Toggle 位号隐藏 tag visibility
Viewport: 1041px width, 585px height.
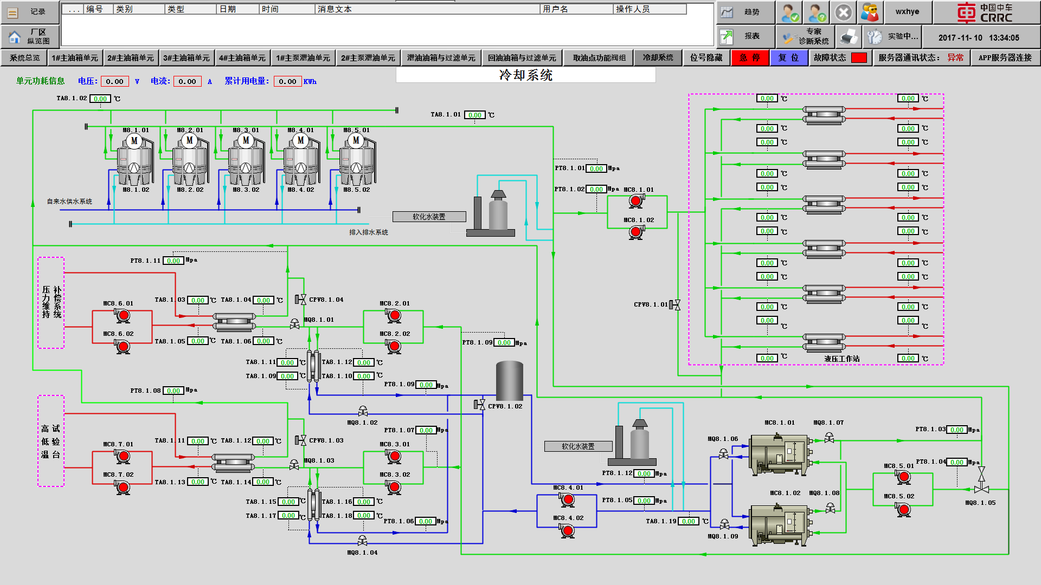click(x=706, y=58)
